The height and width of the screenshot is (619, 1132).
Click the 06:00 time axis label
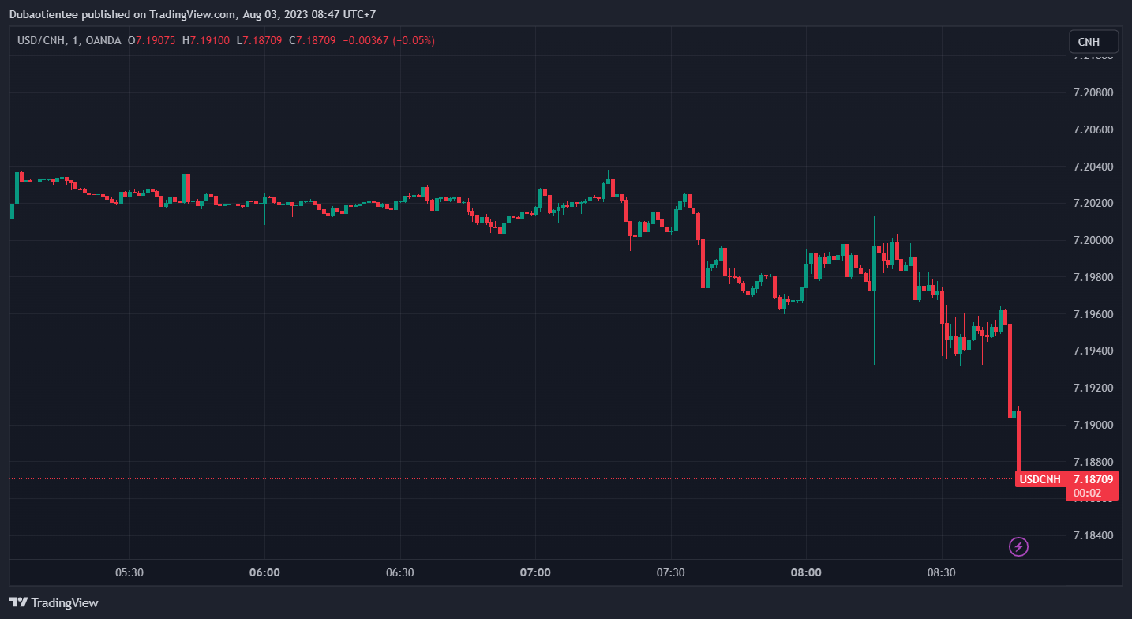coord(264,572)
